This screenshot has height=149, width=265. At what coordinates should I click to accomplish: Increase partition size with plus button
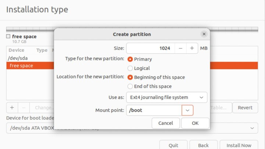pos(192,48)
